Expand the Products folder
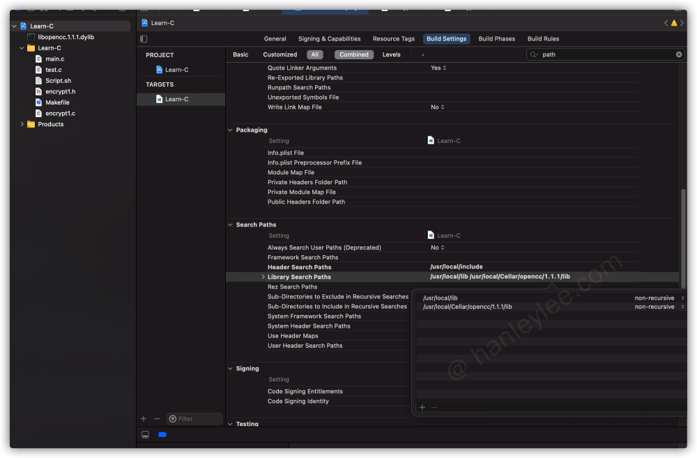Image resolution: width=697 pixels, height=458 pixels. tap(22, 125)
